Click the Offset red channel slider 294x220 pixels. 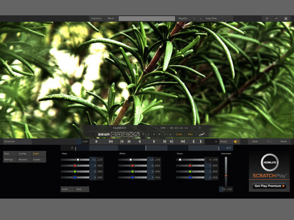click(132, 166)
